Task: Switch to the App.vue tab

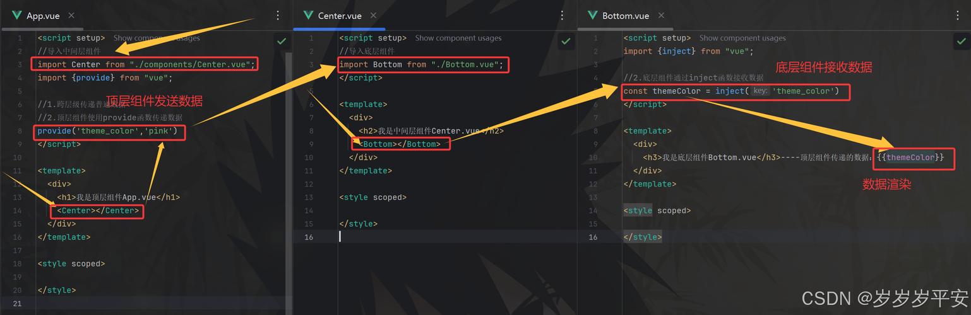Action: [x=42, y=16]
